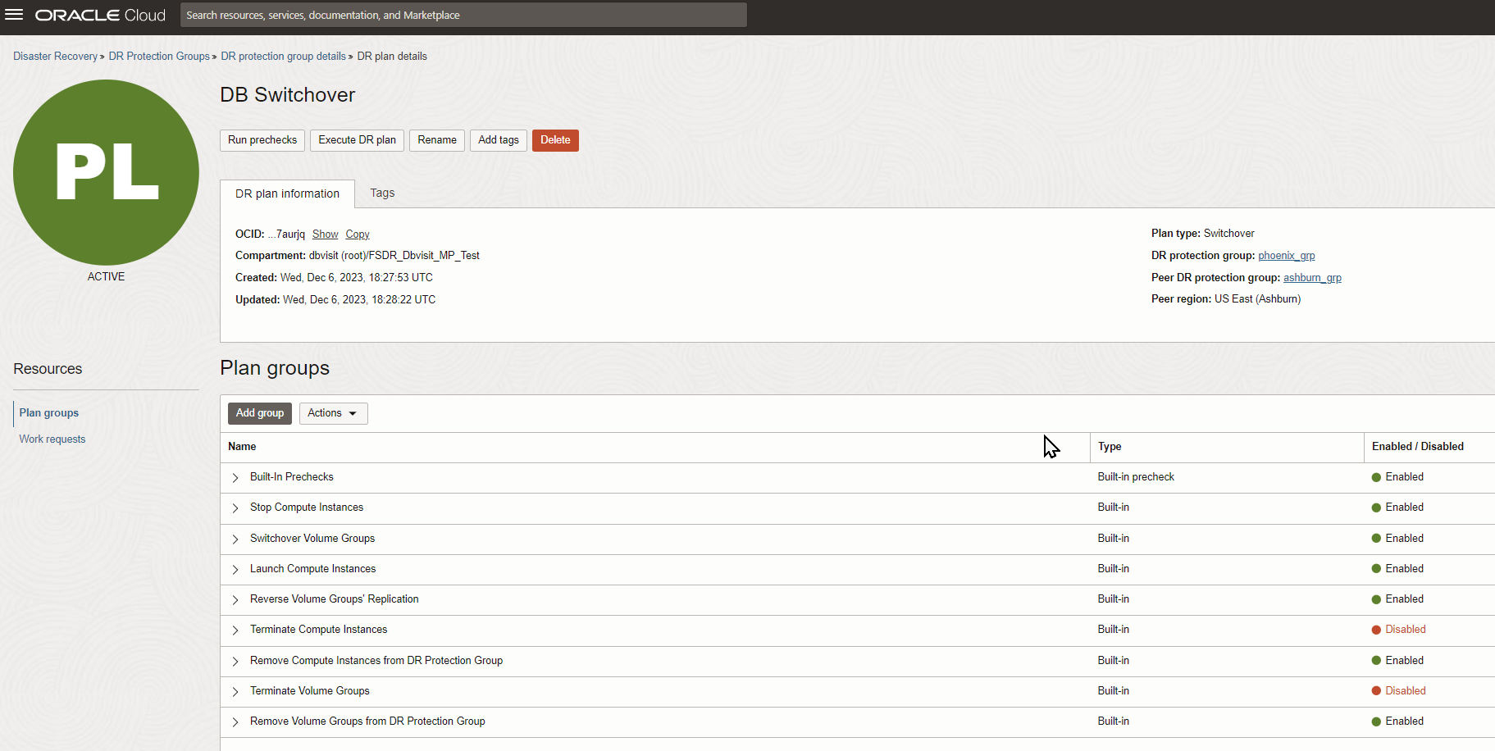
Task: Click Add tags button
Action: click(x=499, y=140)
